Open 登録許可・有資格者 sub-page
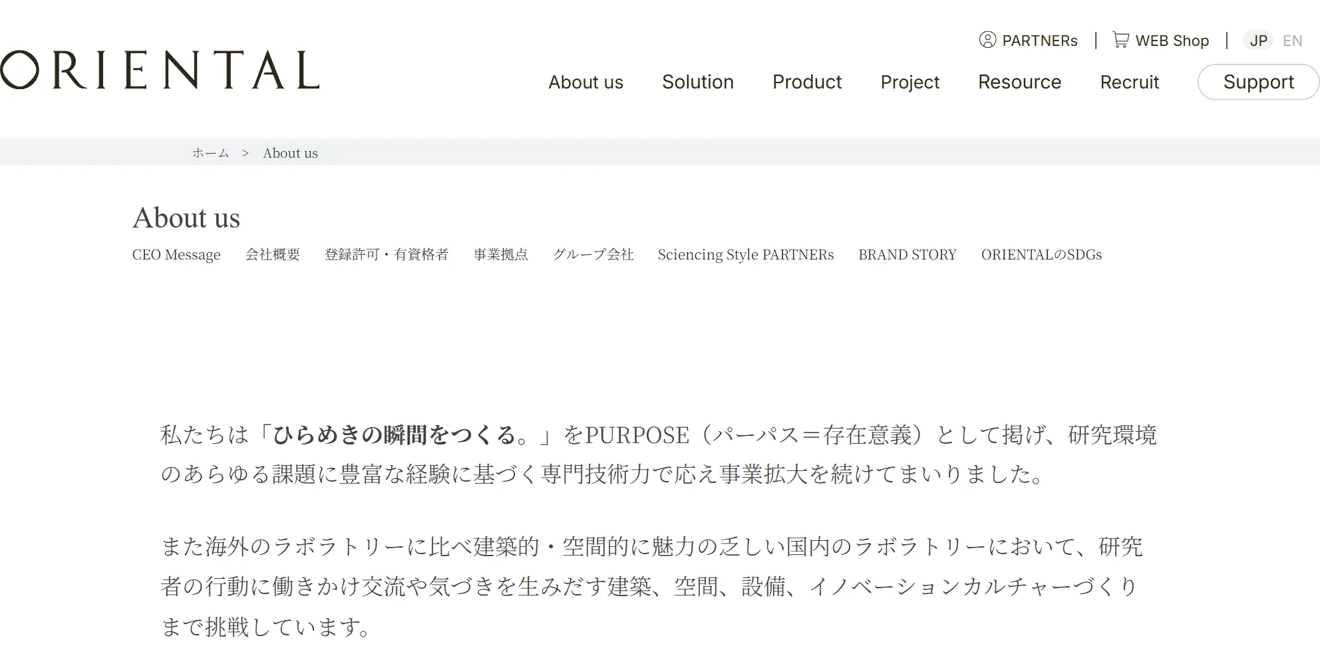The height and width of the screenshot is (660, 1320). tap(387, 255)
